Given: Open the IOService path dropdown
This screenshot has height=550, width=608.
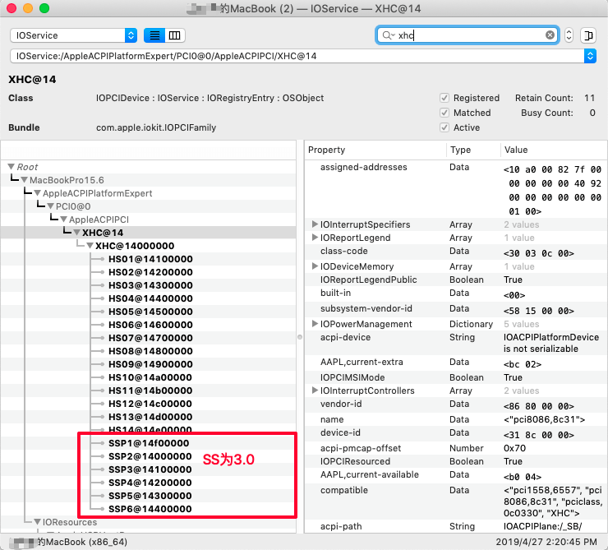Looking at the screenshot, I should (x=589, y=56).
